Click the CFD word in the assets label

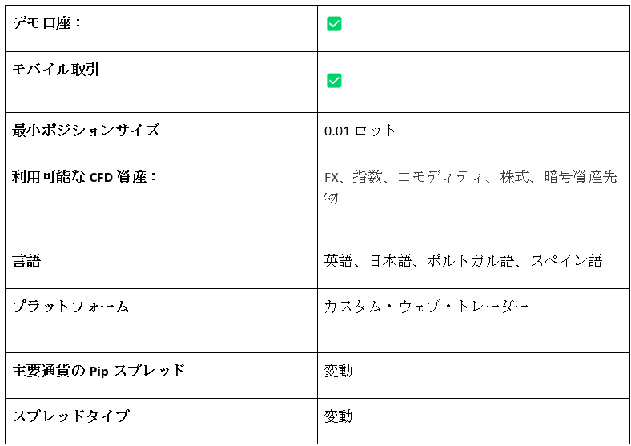point(101,178)
